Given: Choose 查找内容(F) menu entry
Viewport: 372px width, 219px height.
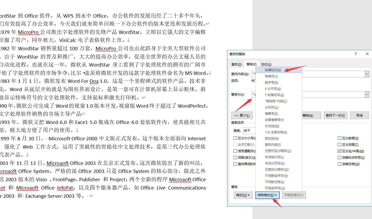Looking at the screenshot, I should click(x=279, y=145).
